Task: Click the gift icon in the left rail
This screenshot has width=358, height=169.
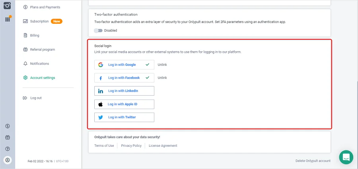Action: coord(8,137)
